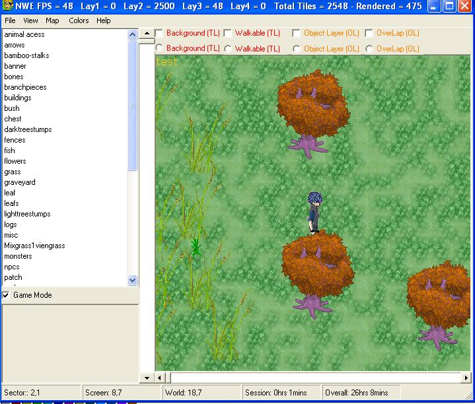The width and height of the screenshot is (475, 404).
Task: Toggle the Walkable (TL) checkbox
Action: (x=227, y=33)
